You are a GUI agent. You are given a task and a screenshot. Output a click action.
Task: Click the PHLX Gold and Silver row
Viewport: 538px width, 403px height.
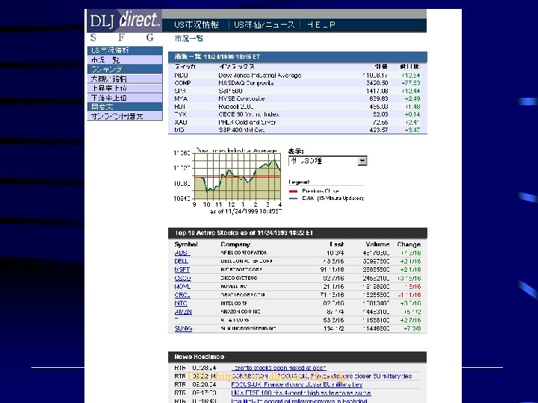tap(297, 122)
